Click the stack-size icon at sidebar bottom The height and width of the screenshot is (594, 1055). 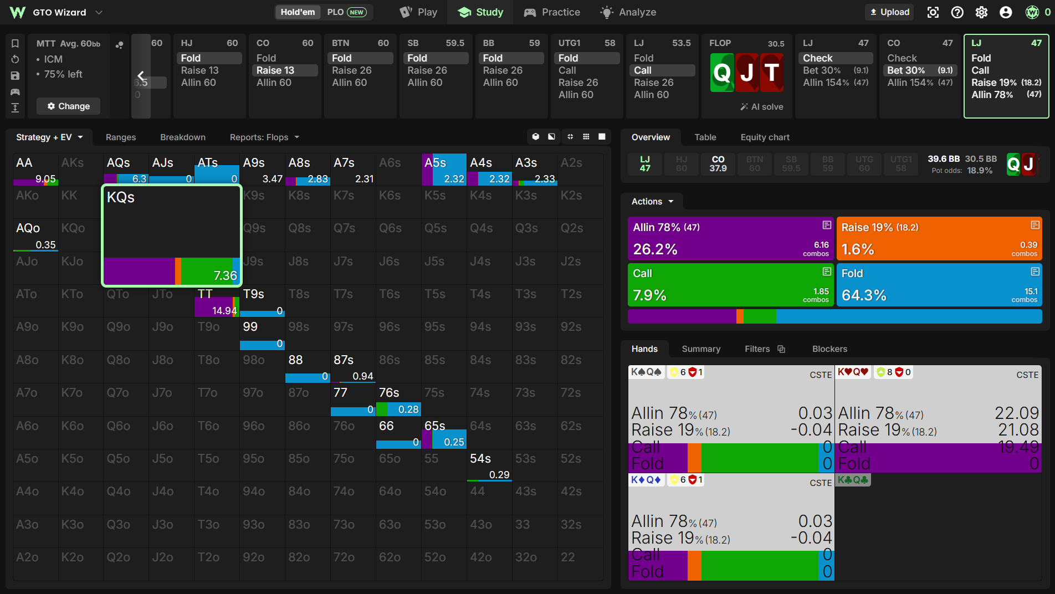pos(15,107)
